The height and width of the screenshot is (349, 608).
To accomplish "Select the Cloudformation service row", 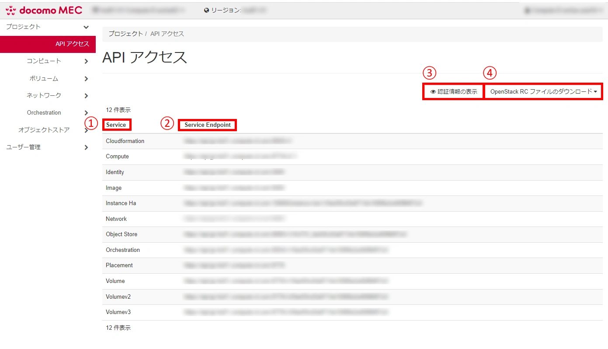I will [x=125, y=141].
